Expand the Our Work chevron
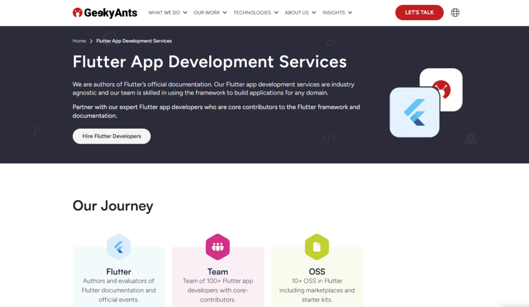The height and width of the screenshot is (307, 529). click(225, 13)
